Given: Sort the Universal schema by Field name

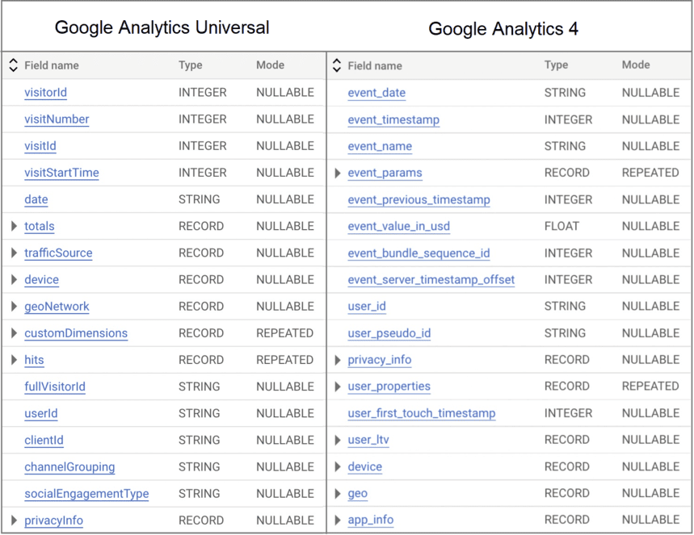Looking at the screenshot, I should point(11,65).
